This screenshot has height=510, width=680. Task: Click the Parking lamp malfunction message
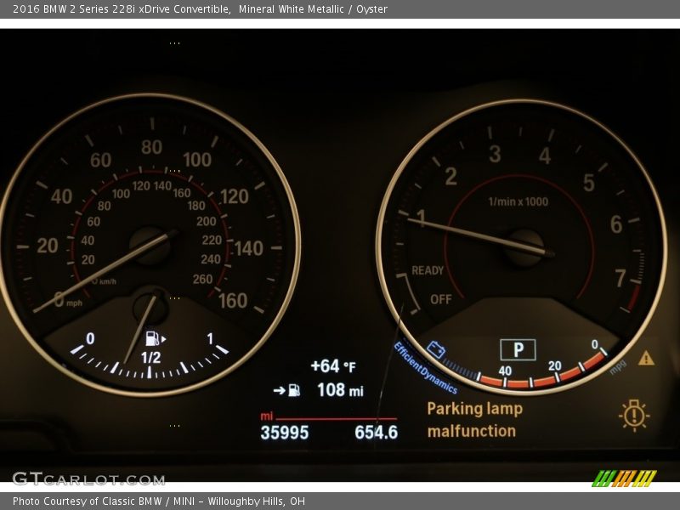pos(473,420)
